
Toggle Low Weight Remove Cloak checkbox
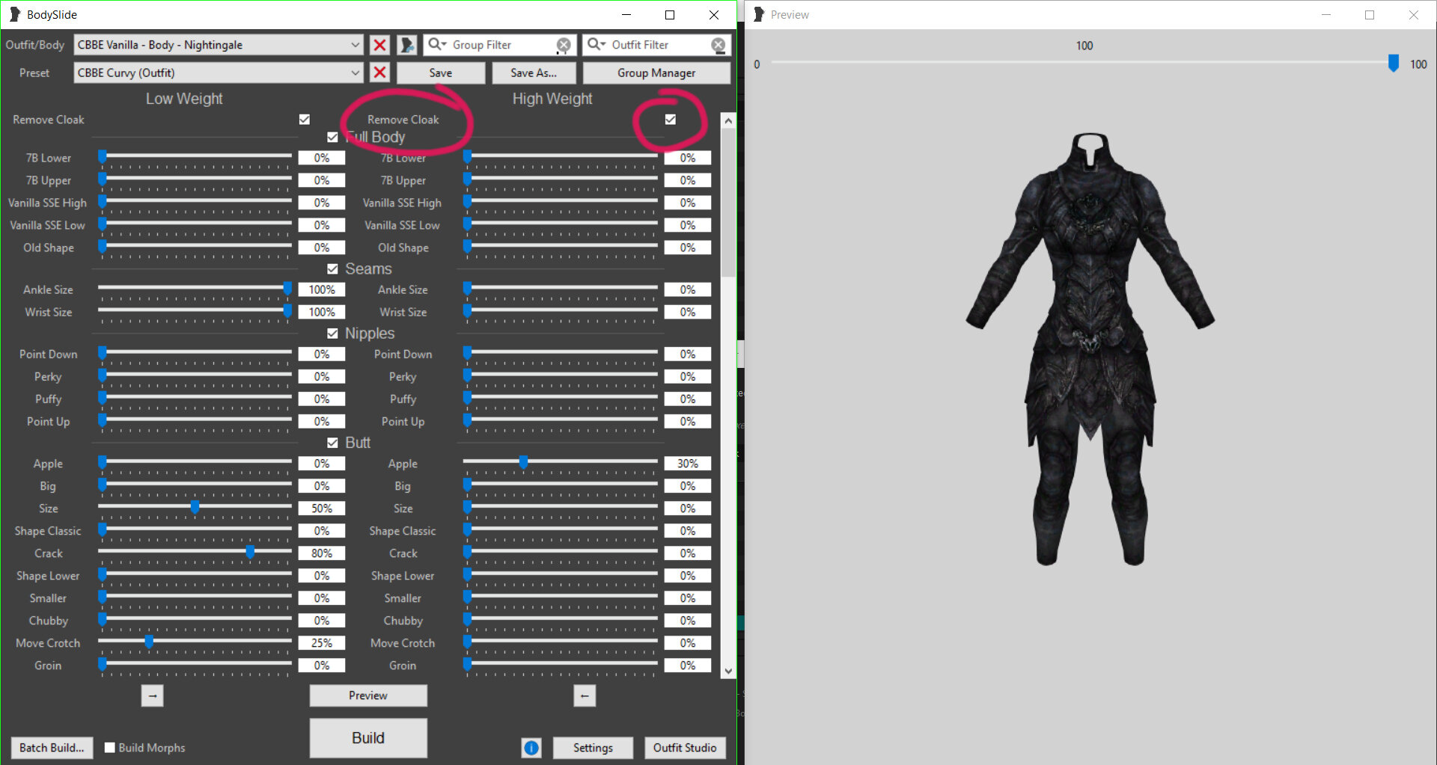(305, 120)
